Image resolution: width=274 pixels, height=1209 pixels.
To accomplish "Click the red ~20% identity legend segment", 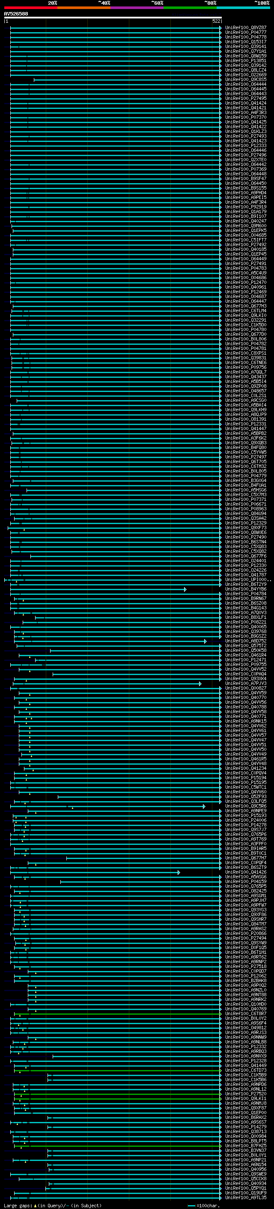I will [x=30, y=8].
